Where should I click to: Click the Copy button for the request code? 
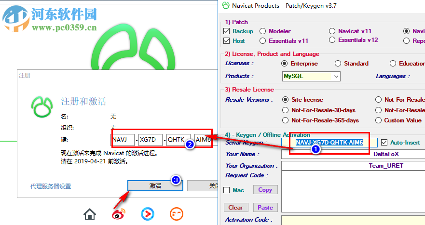tap(265, 190)
